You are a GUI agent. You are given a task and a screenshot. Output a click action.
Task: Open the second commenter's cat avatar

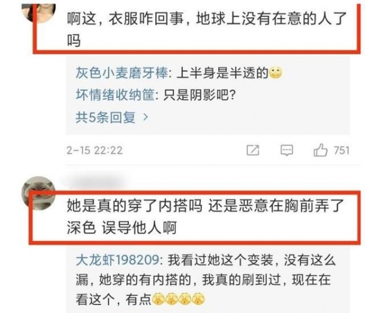(38, 193)
